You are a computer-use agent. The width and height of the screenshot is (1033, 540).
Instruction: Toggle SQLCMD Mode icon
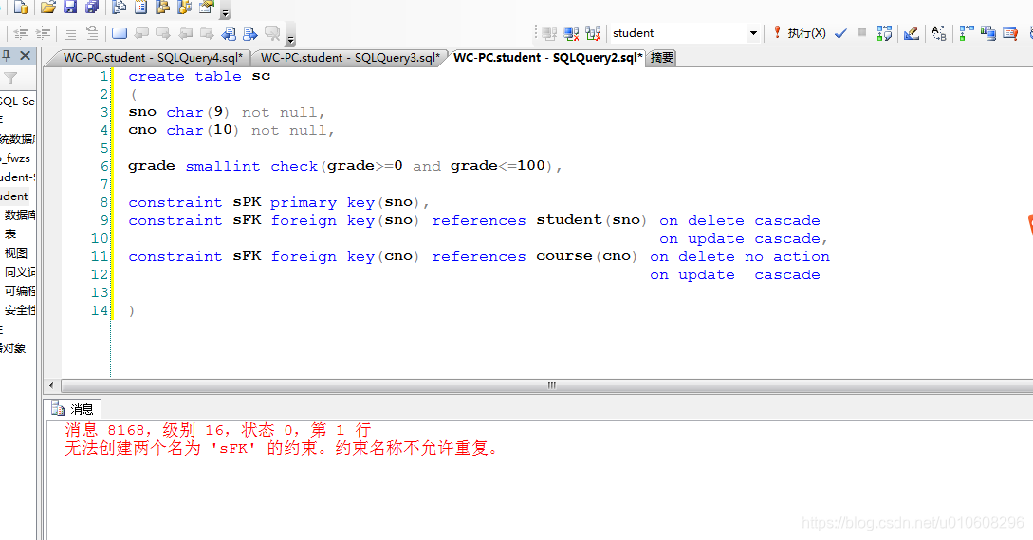[x=1010, y=33]
